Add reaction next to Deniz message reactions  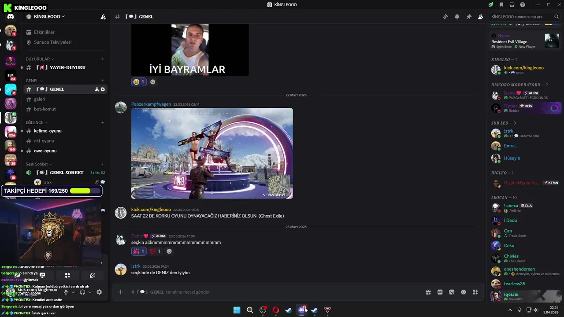tap(169, 251)
